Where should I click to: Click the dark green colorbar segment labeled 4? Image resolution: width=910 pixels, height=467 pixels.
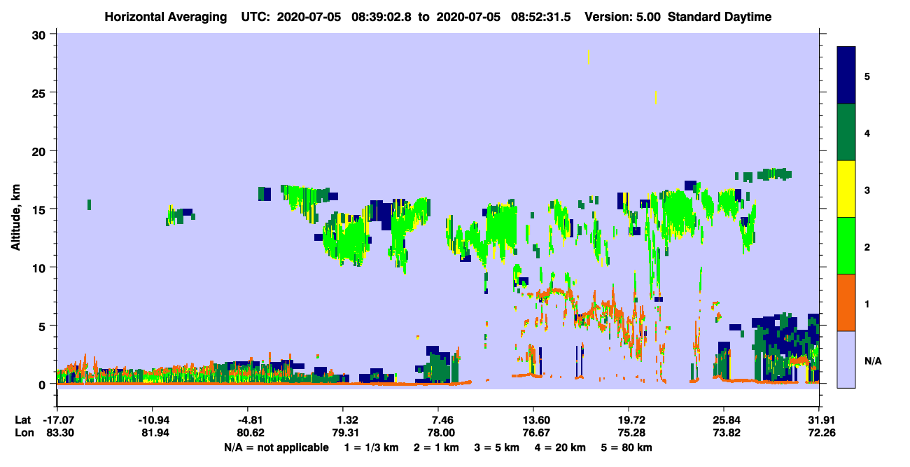pos(846,132)
